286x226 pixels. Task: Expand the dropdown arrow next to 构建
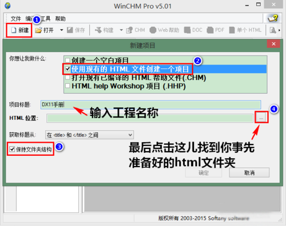(121, 30)
